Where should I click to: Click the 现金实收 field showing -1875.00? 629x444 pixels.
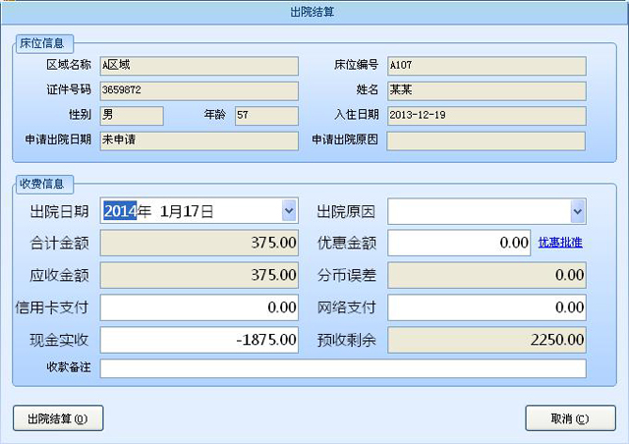point(200,340)
